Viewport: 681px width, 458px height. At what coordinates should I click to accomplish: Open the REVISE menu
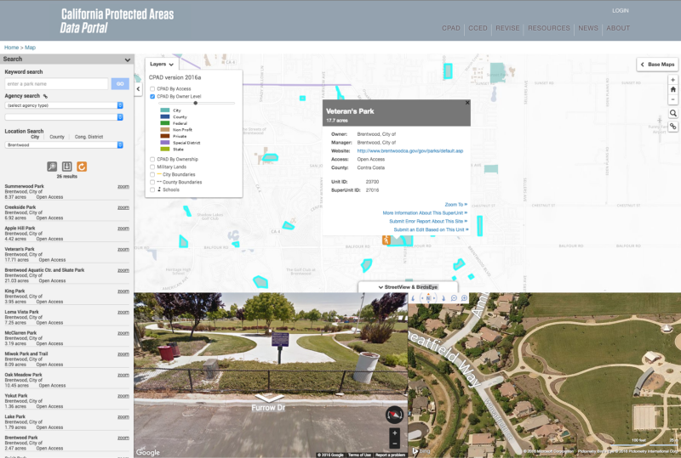click(x=507, y=28)
